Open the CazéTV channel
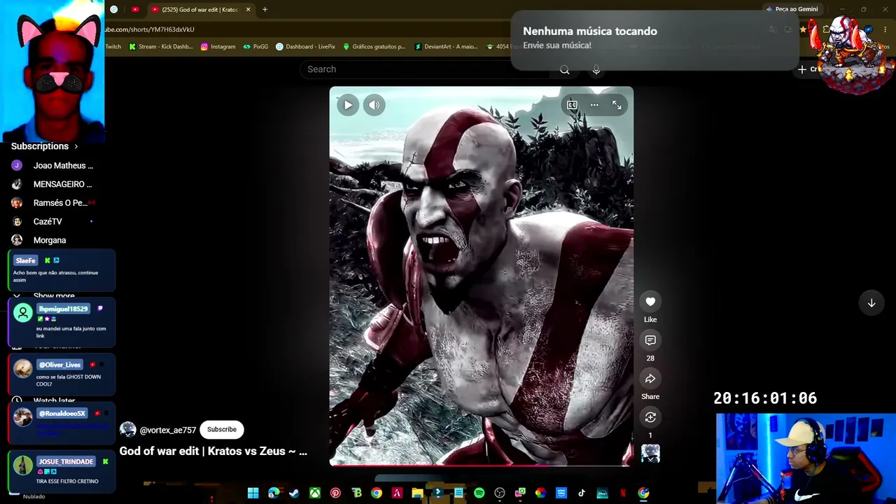 tap(52, 221)
